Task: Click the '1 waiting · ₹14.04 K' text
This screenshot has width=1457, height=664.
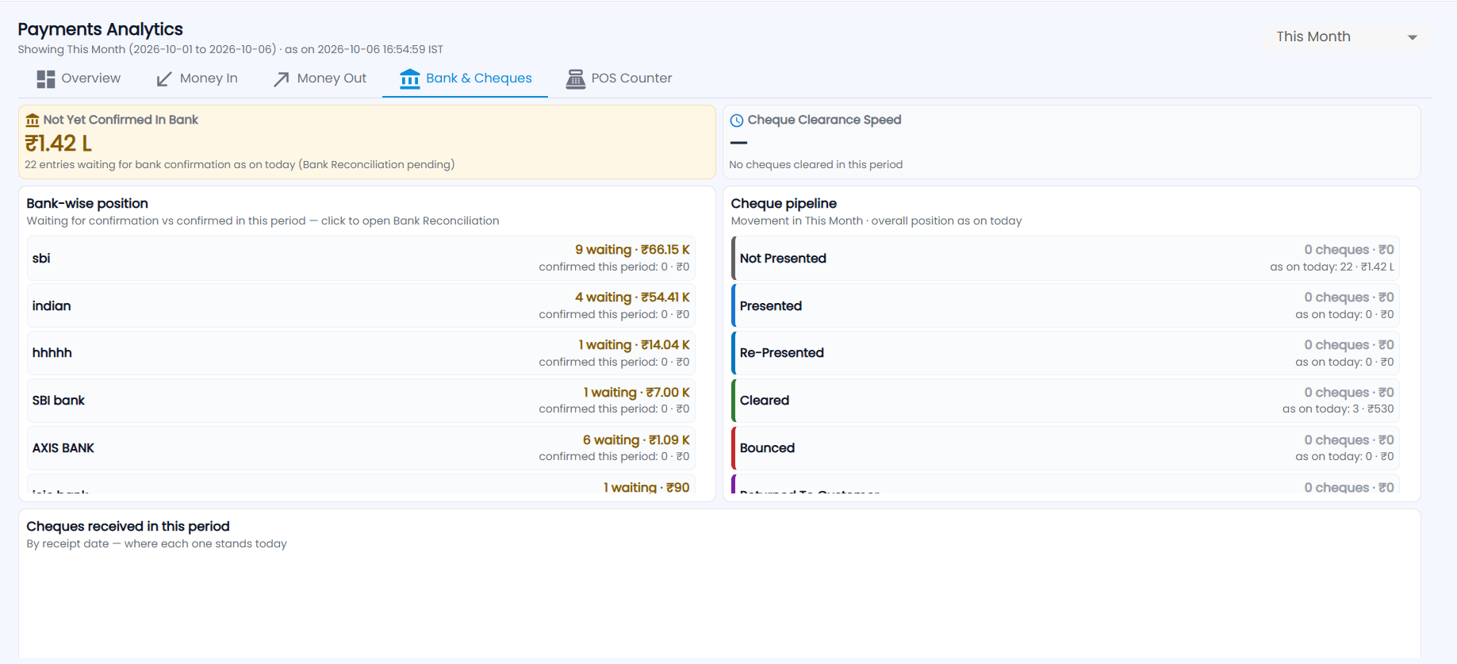Action: [x=634, y=345]
